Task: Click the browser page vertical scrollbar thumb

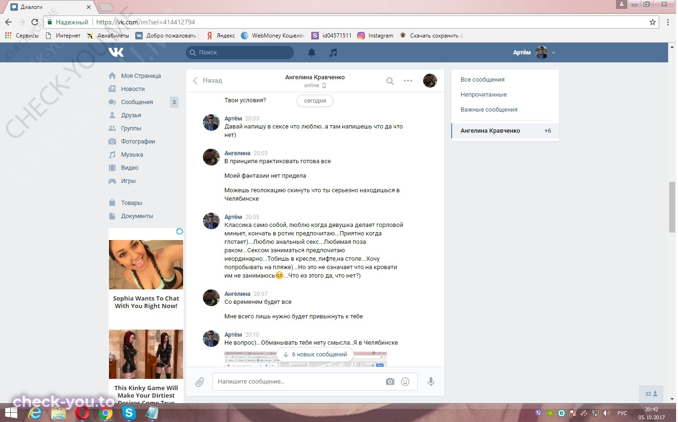Action: [672, 207]
